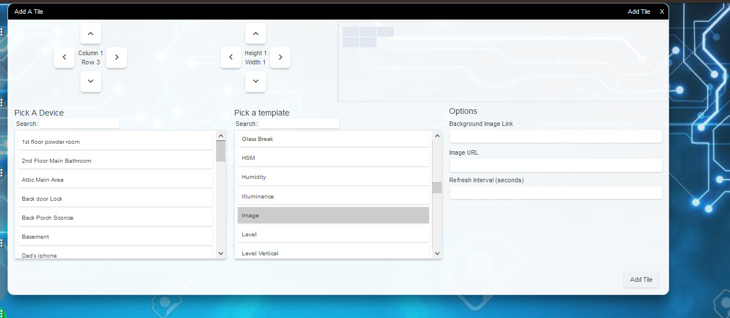The height and width of the screenshot is (318, 730).
Task: Select the 2nd Floor Main Bathroom device
Action: coord(115,160)
